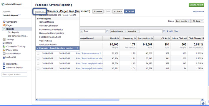Select Video Actions saved report

[45, 41]
